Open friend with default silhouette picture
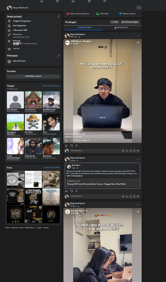 click(x=15, y=100)
